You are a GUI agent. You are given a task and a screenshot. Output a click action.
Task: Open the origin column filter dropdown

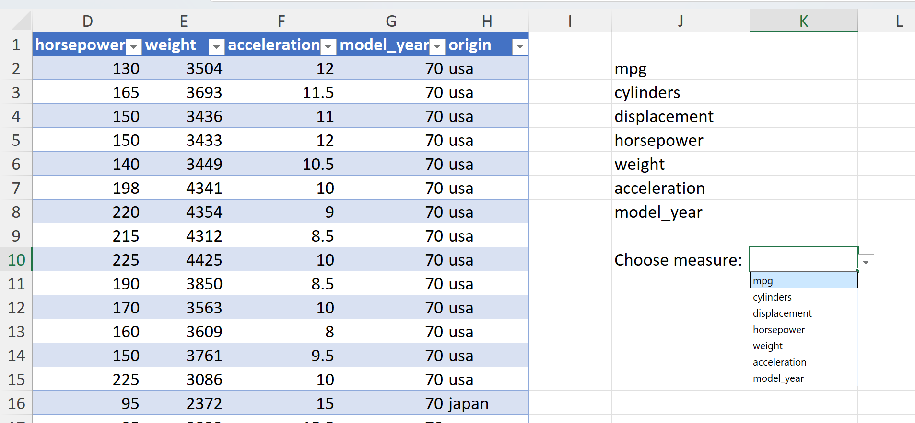coord(520,46)
